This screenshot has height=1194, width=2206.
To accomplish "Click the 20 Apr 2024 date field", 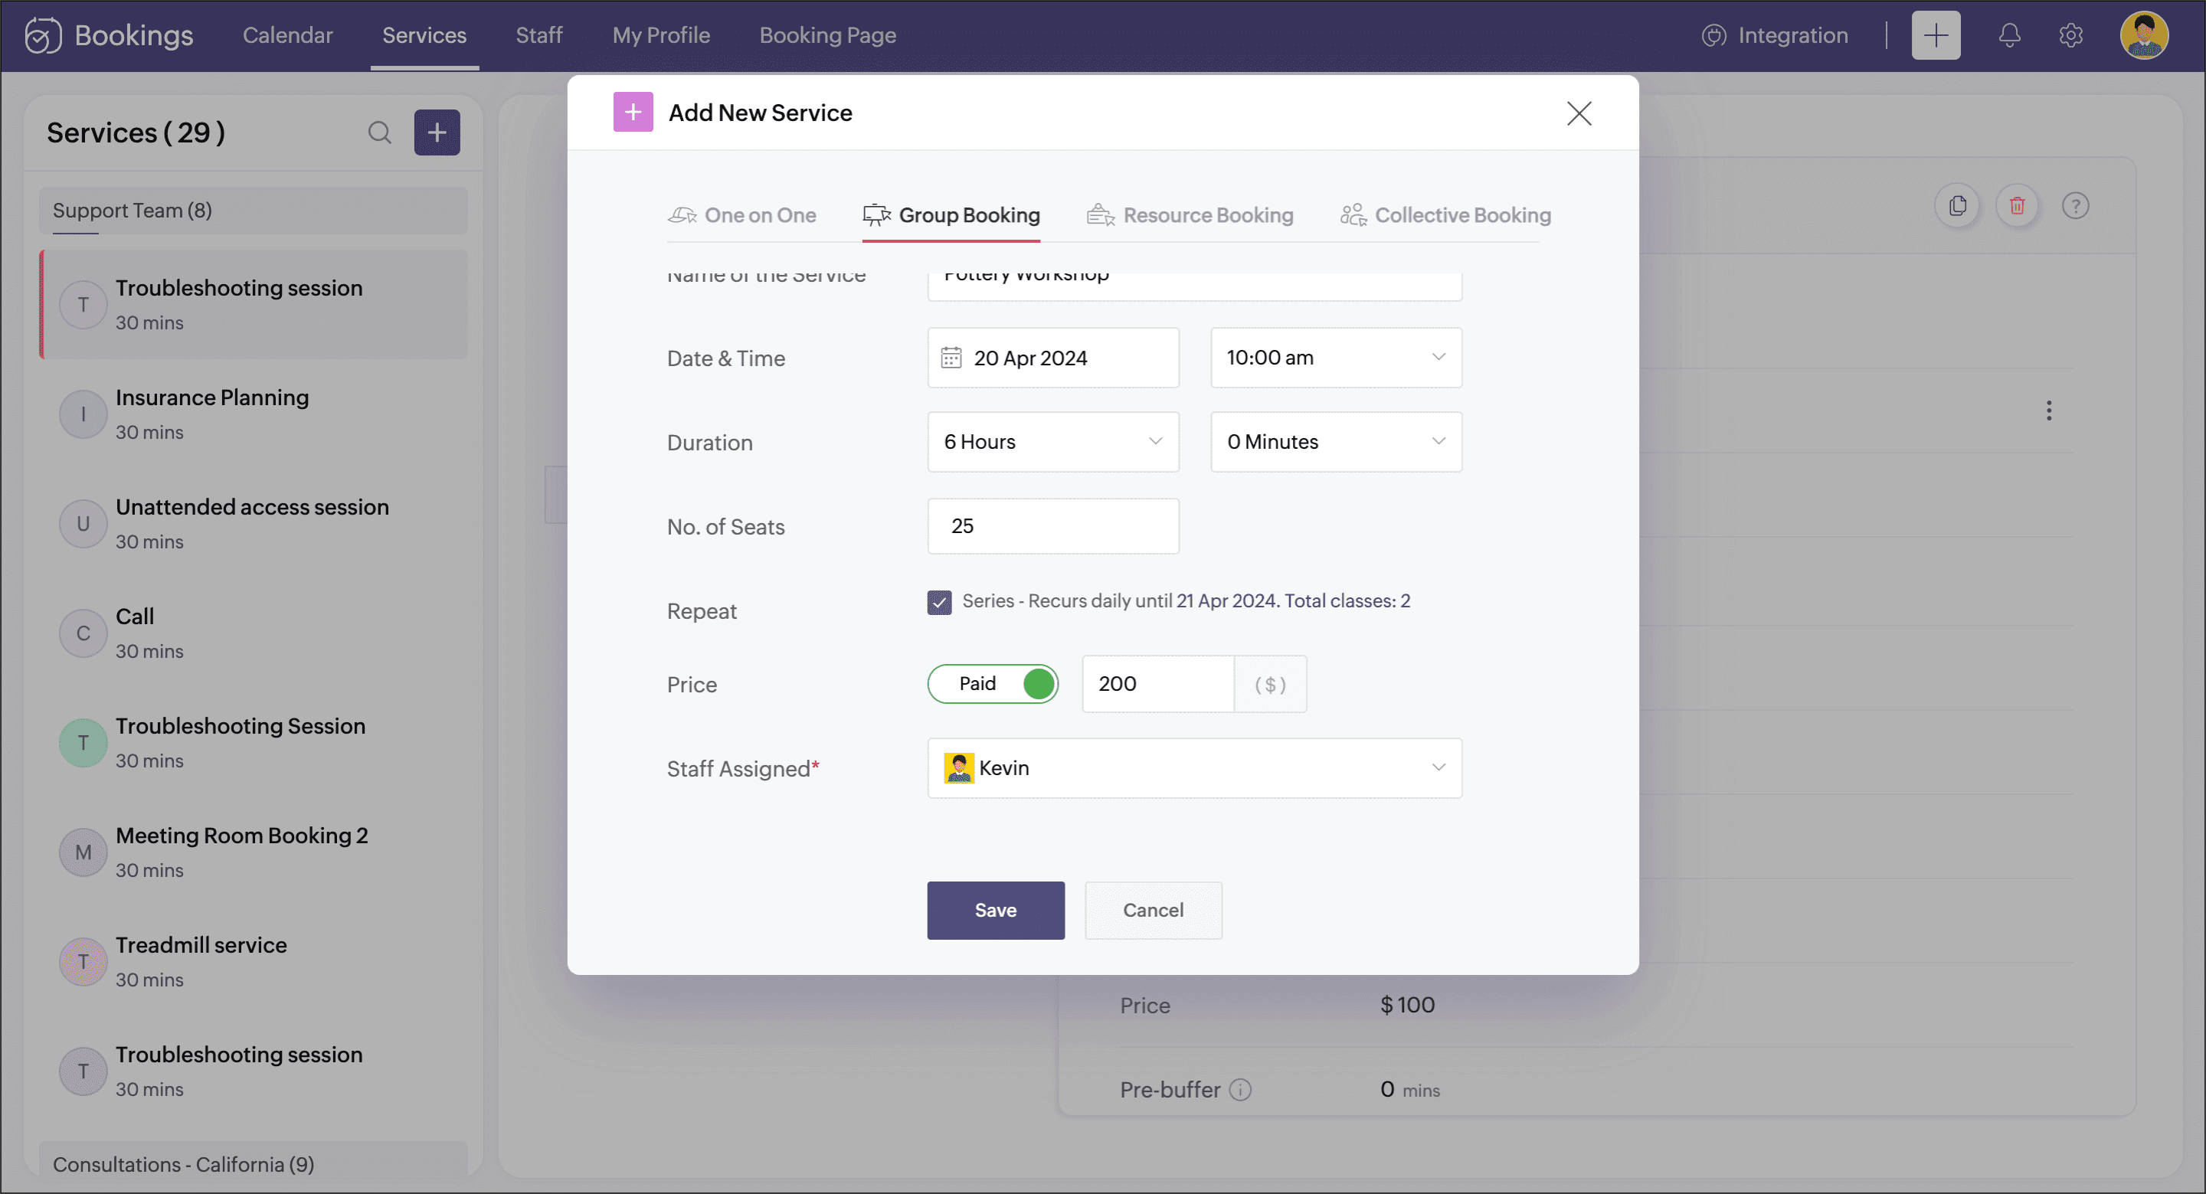I will (x=1052, y=357).
